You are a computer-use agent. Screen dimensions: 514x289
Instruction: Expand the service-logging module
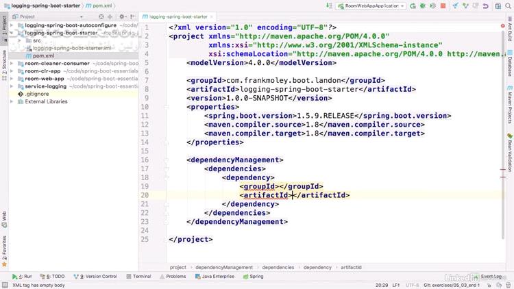12,86
